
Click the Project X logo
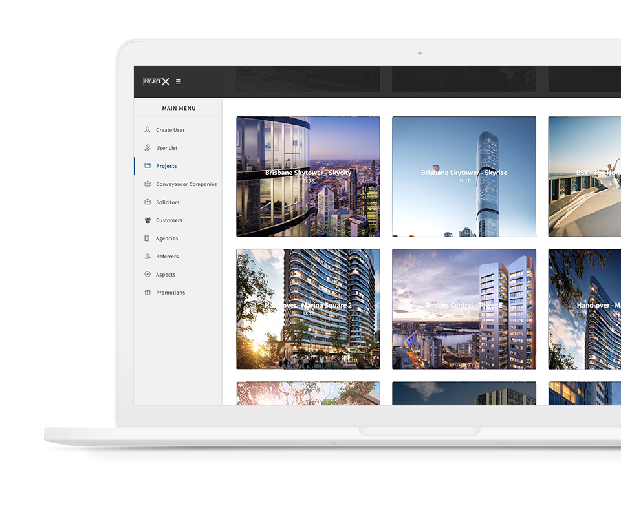pyautogui.click(x=157, y=81)
